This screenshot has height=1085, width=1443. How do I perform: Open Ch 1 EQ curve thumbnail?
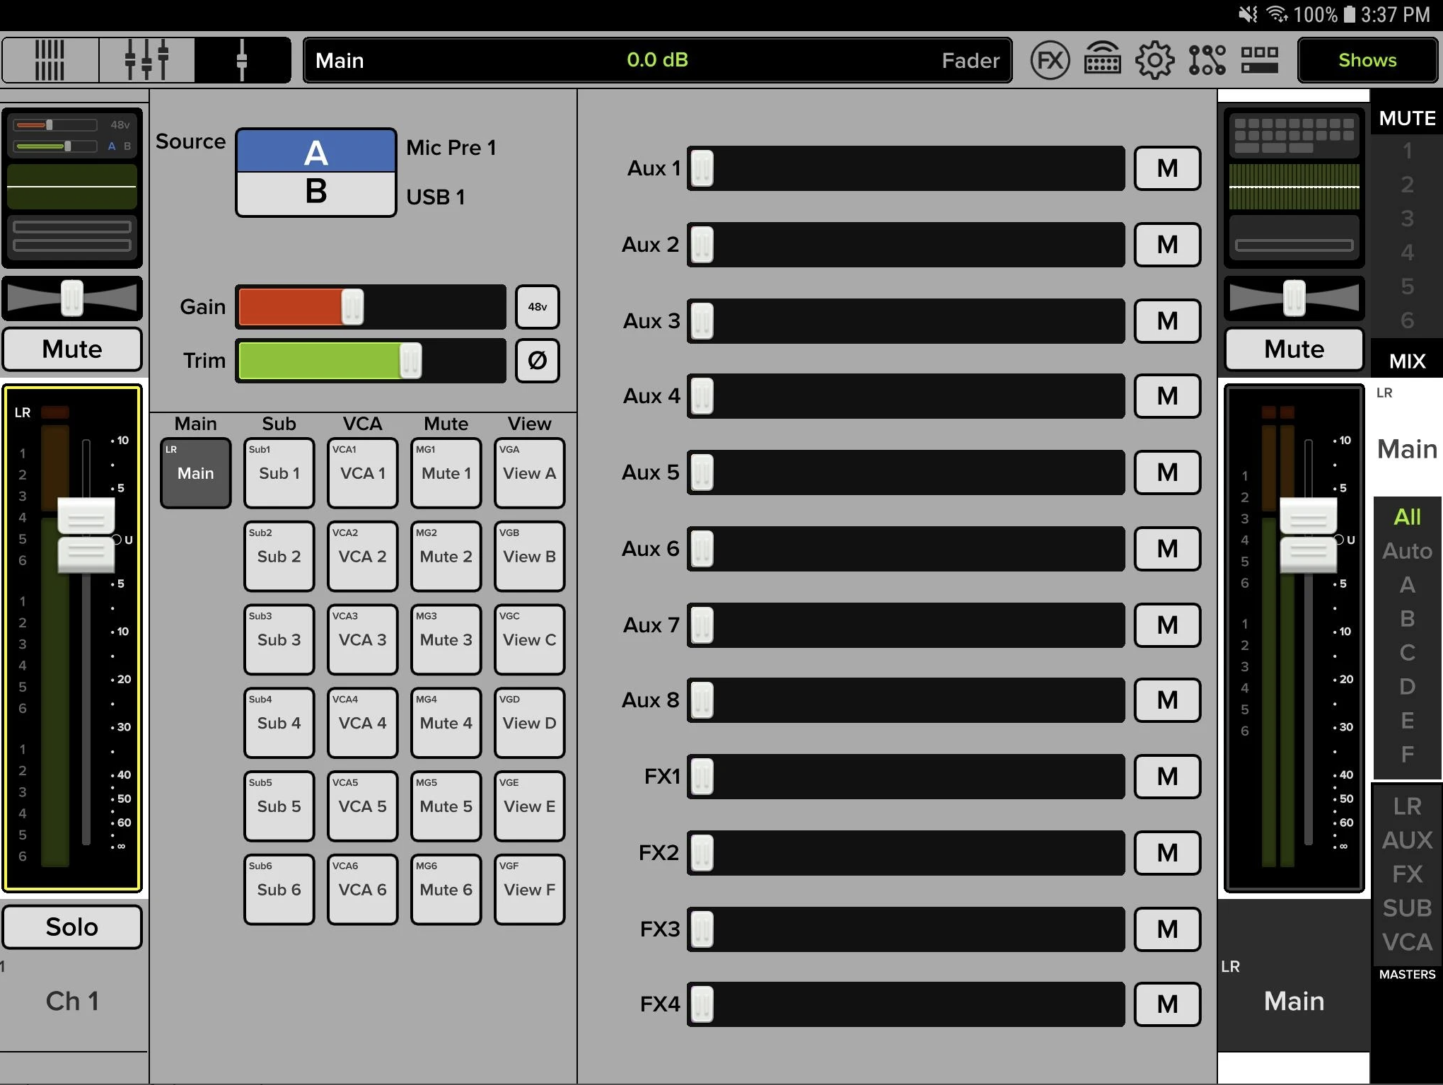click(x=71, y=187)
